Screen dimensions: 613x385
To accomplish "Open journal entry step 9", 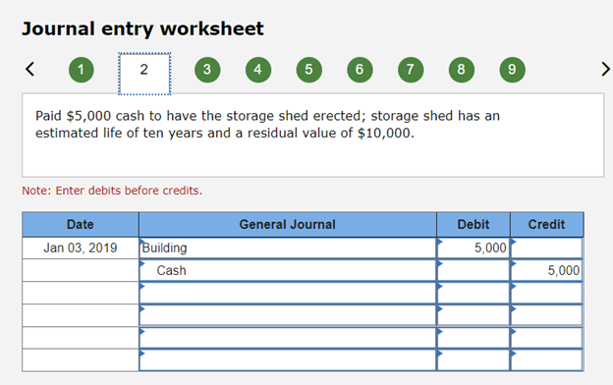I will click(x=512, y=70).
